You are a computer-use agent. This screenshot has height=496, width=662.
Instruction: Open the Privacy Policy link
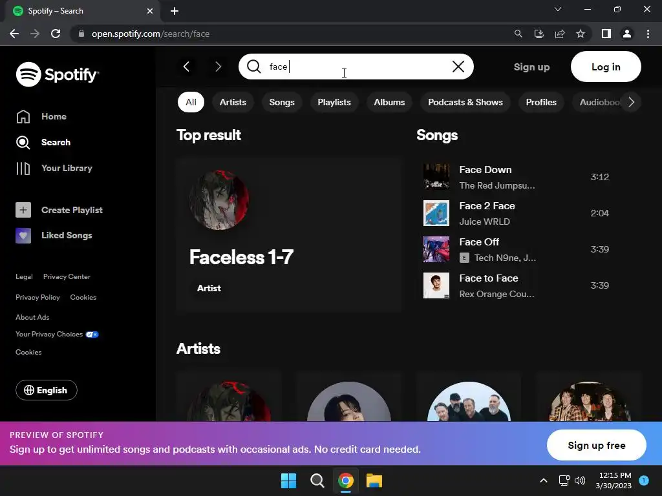pyautogui.click(x=37, y=297)
